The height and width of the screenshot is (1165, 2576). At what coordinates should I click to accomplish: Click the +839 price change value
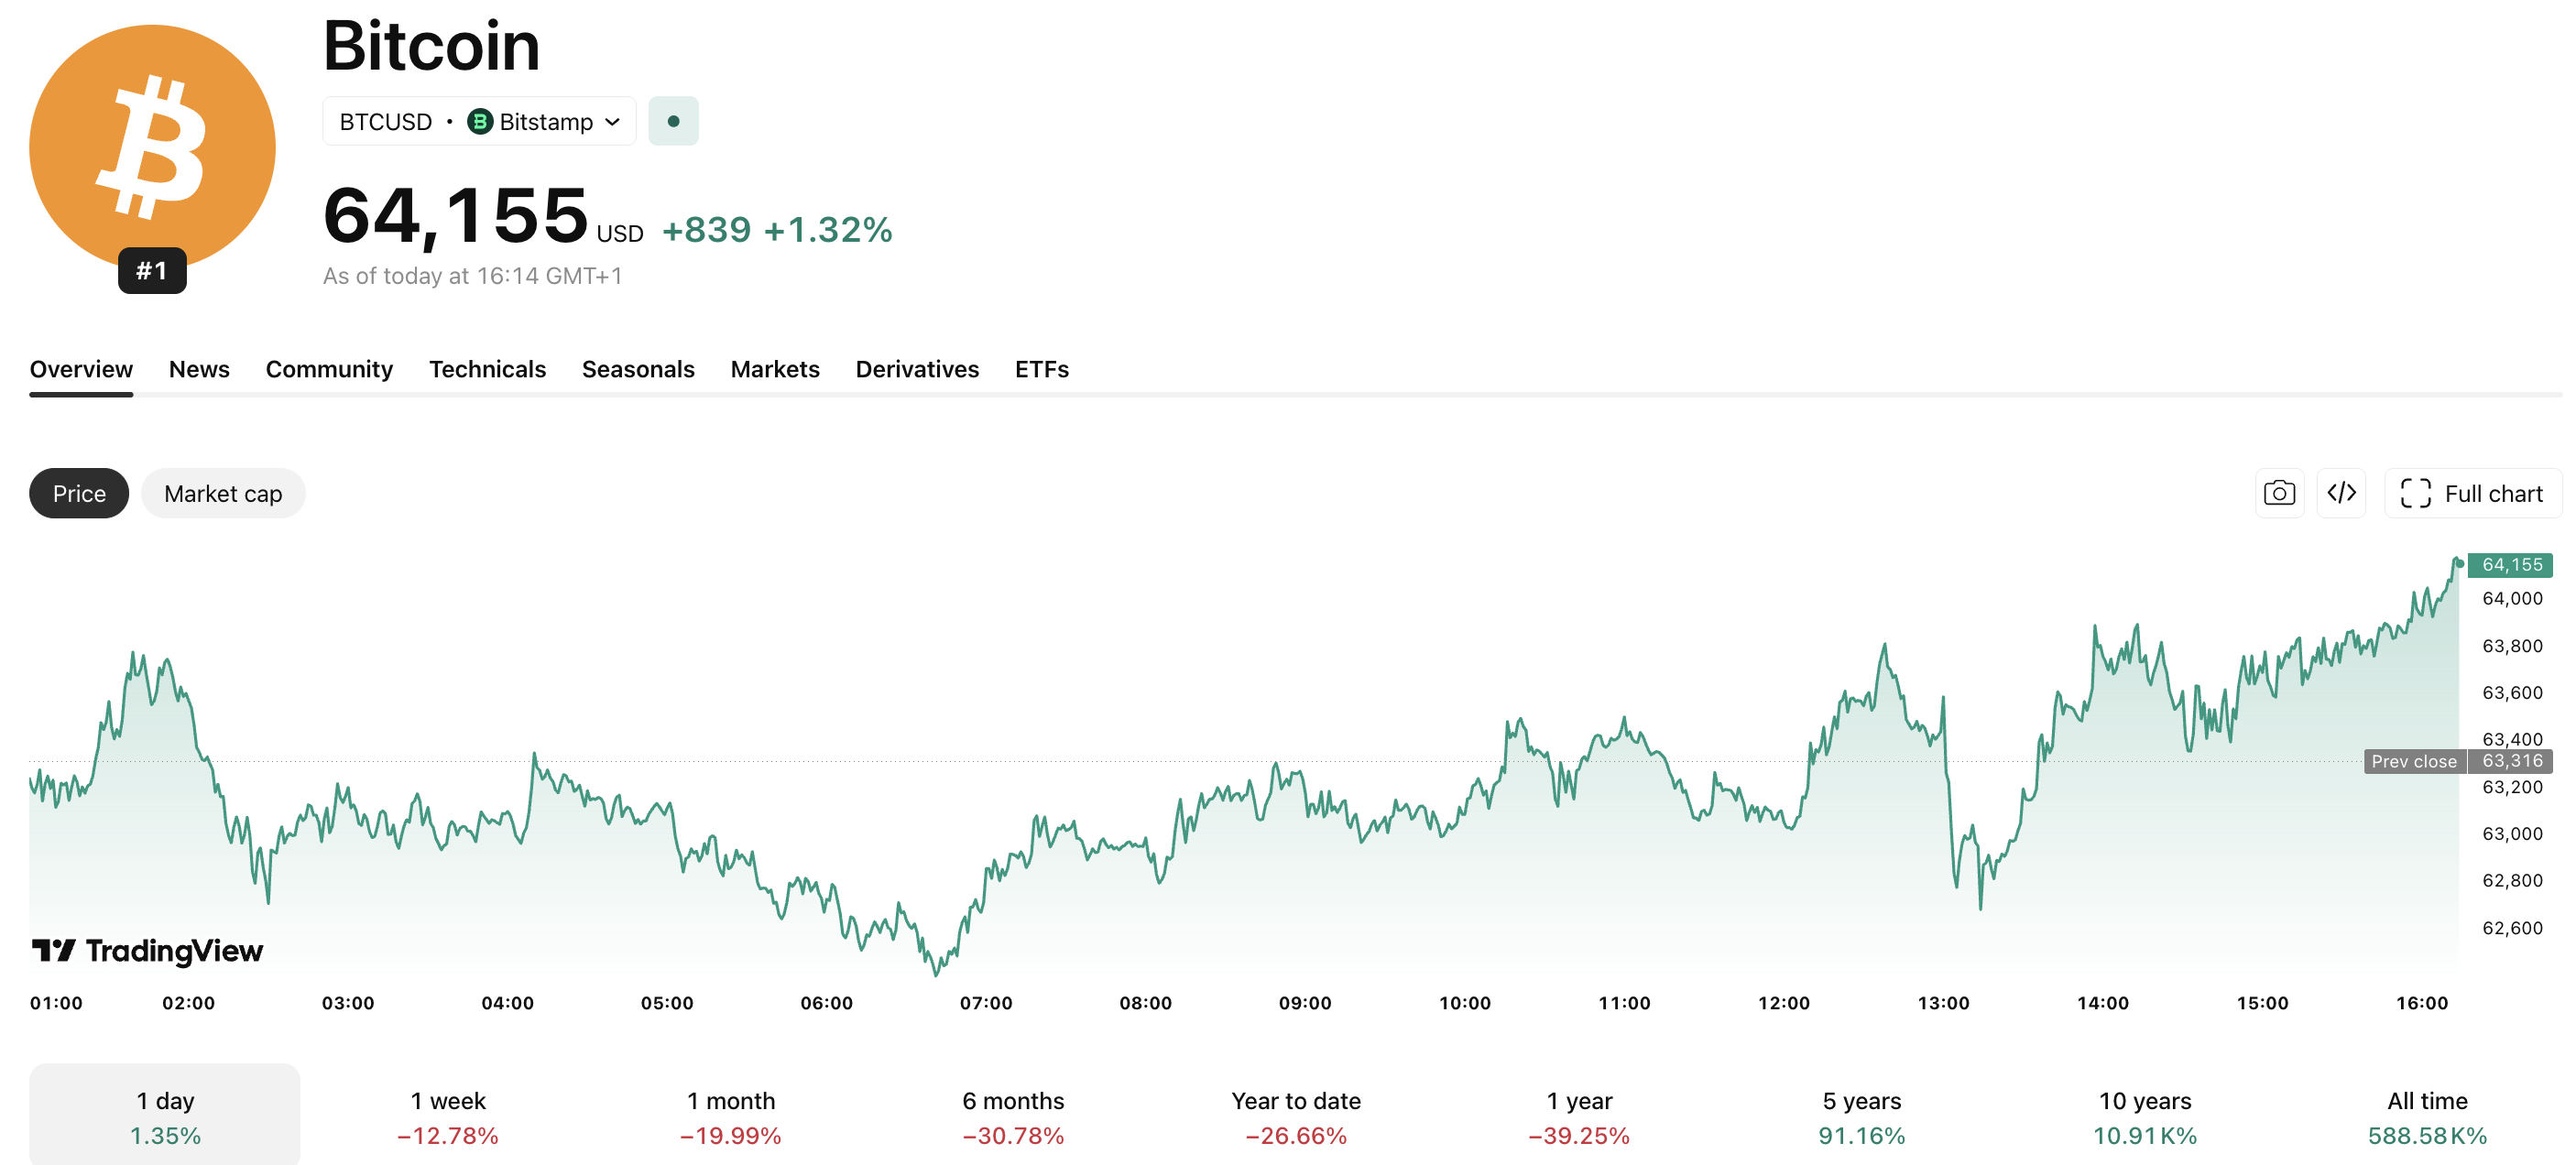[706, 230]
